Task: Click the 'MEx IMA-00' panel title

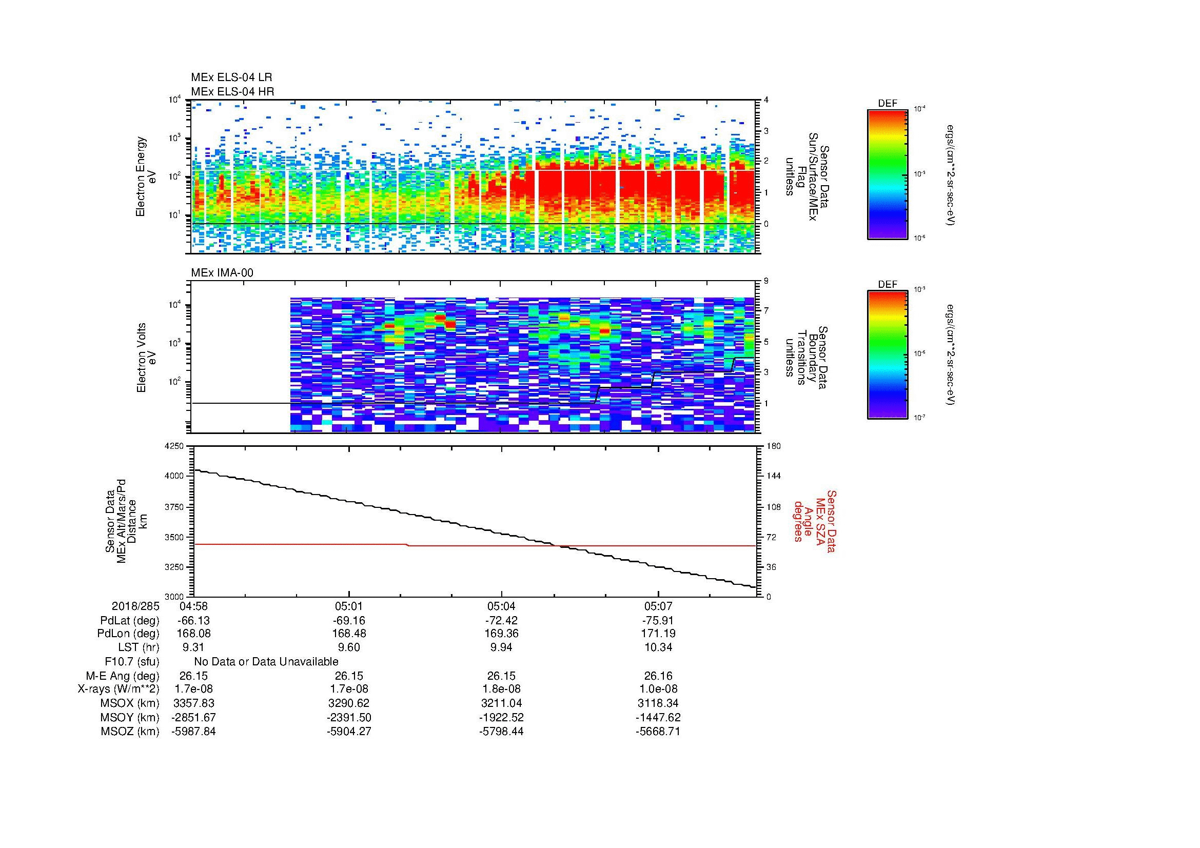Action: [222, 273]
